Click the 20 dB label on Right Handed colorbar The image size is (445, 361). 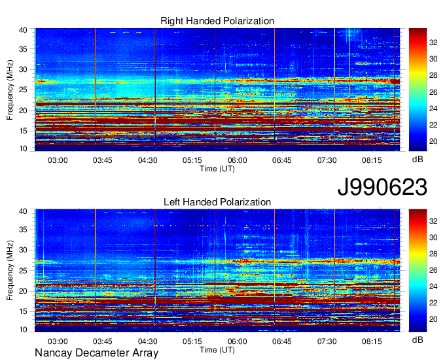pos(433,141)
